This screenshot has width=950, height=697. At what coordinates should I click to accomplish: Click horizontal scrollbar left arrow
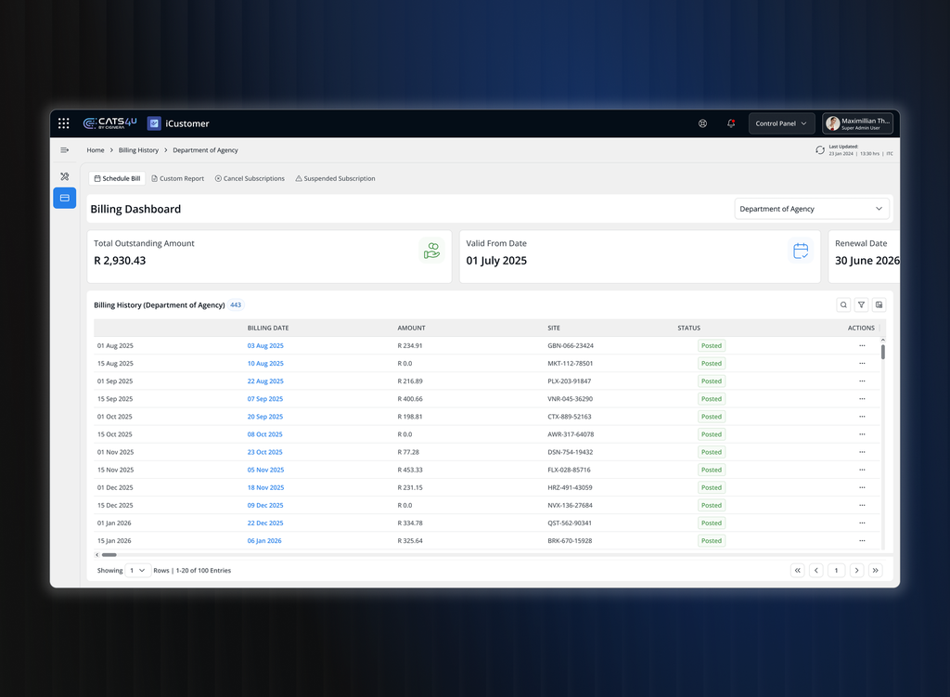[x=96, y=555]
